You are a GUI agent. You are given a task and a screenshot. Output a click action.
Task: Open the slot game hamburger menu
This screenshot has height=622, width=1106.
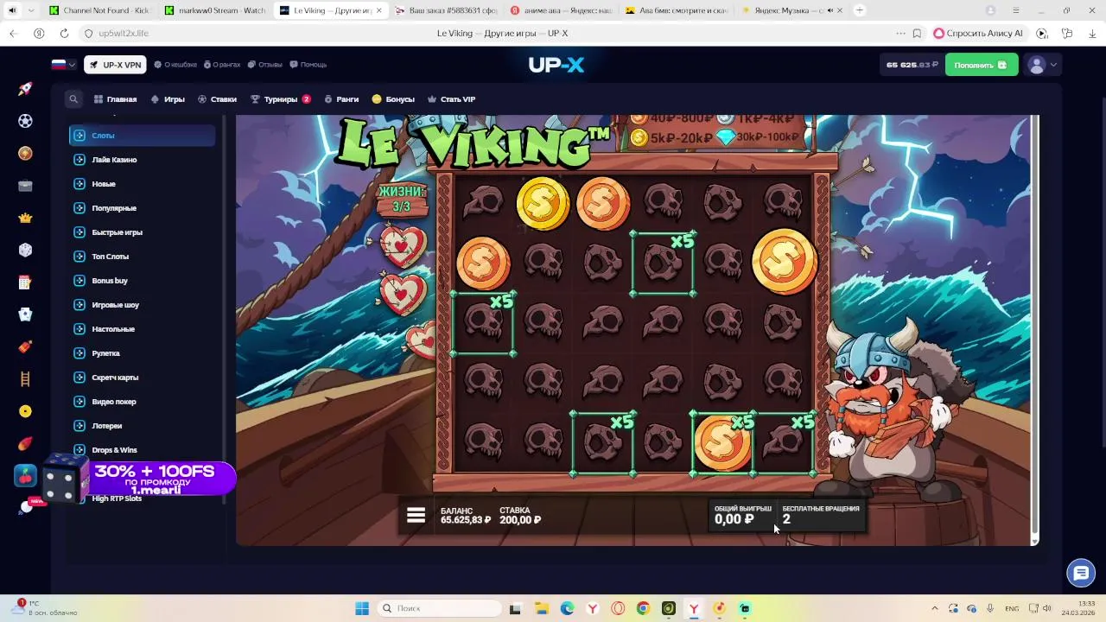click(x=416, y=515)
